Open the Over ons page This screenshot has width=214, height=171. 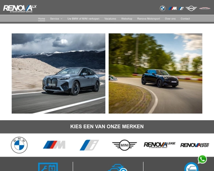[170, 19]
